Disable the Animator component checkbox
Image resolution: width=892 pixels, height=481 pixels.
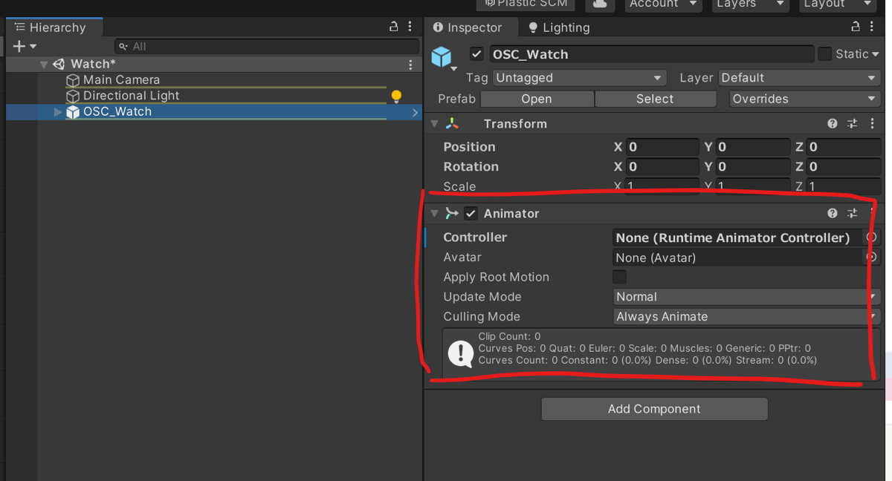471,214
